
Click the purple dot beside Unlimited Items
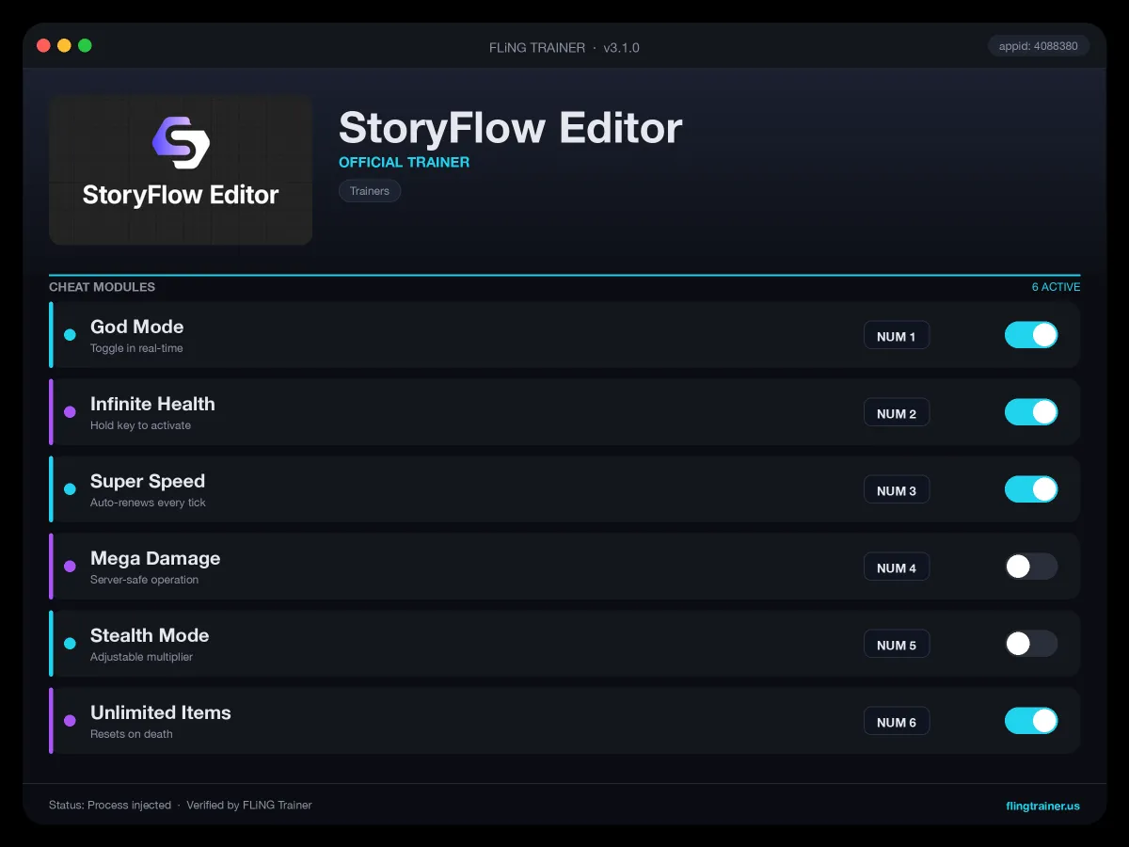pos(70,721)
